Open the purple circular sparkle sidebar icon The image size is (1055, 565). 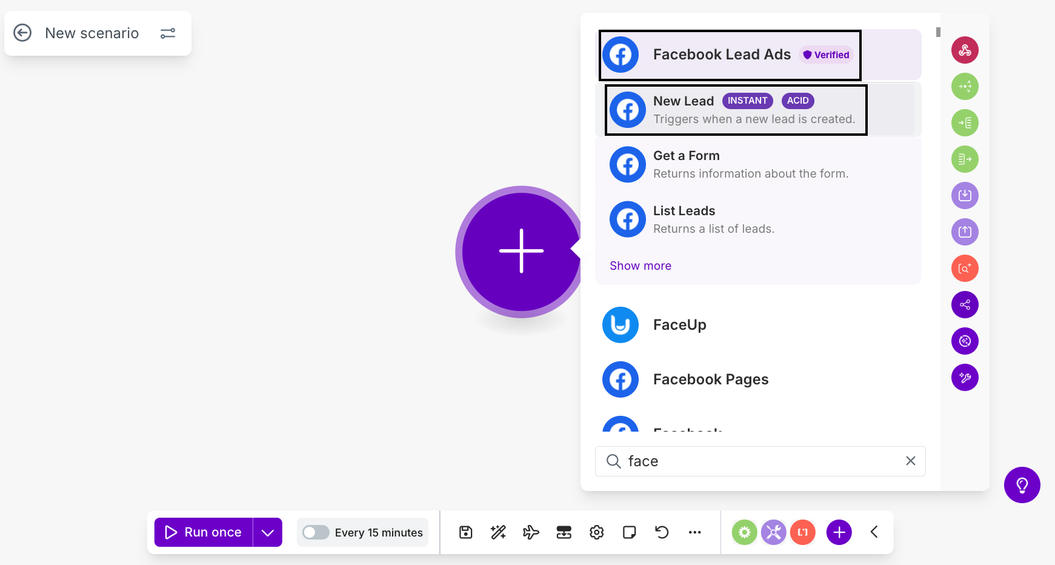[965, 341]
